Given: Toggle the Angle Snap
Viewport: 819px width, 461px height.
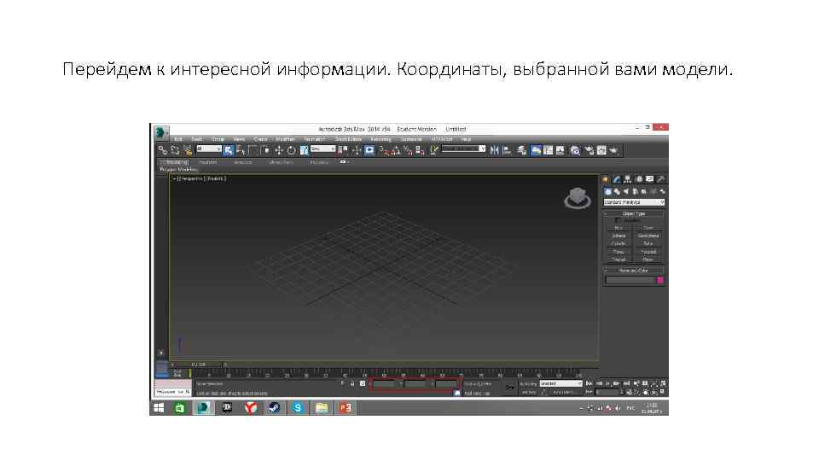Looking at the screenshot, I should [395, 150].
